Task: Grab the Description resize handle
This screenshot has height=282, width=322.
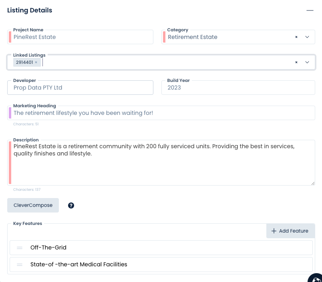Action: [x=313, y=183]
